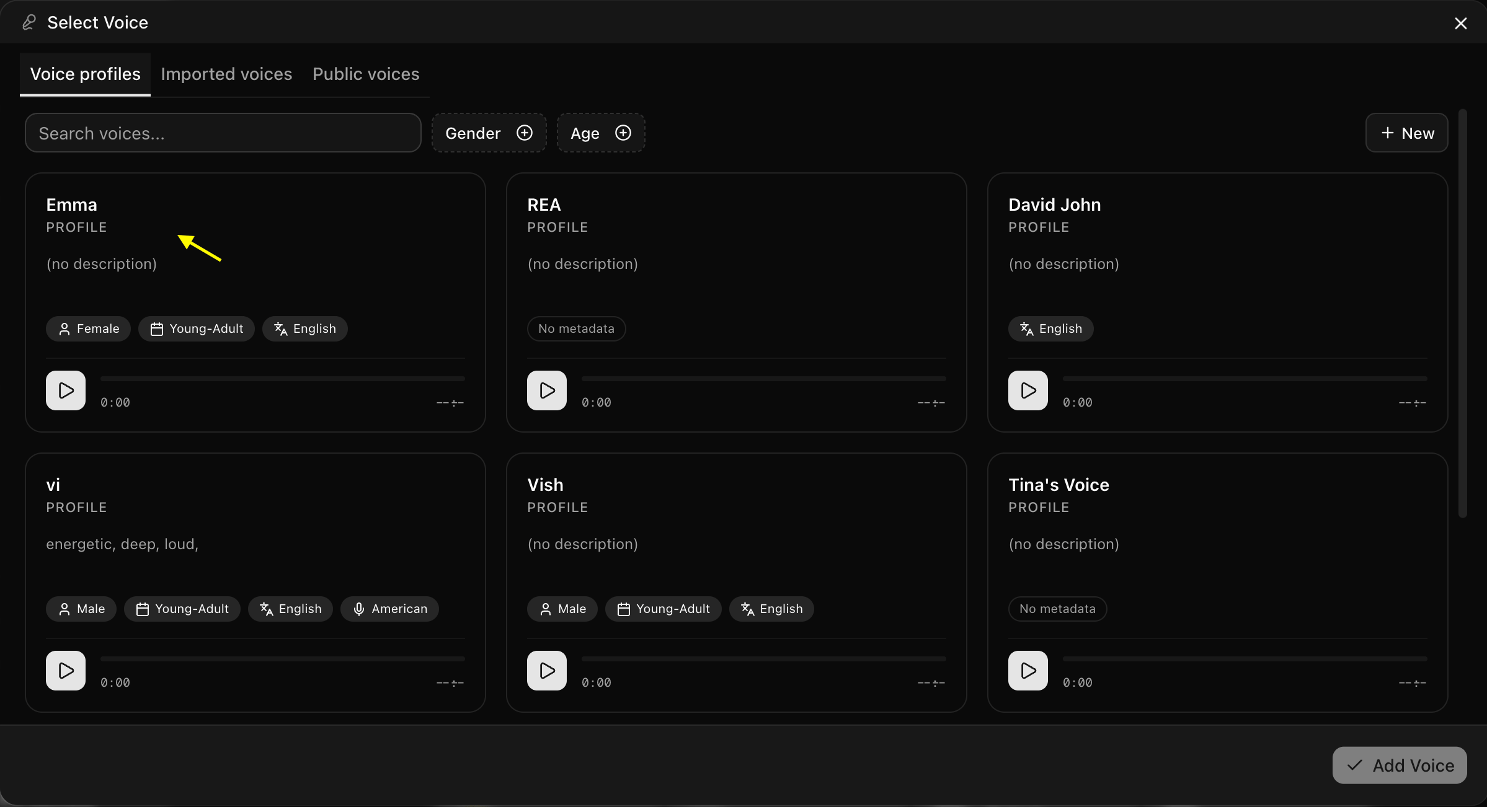Screen dimensions: 1487x807
Task: Click Young-Adult tag on Vish card
Action: (664, 609)
